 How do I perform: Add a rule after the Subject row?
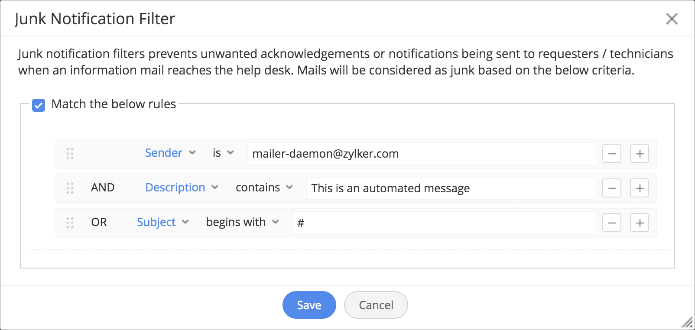(x=640, y=223)
